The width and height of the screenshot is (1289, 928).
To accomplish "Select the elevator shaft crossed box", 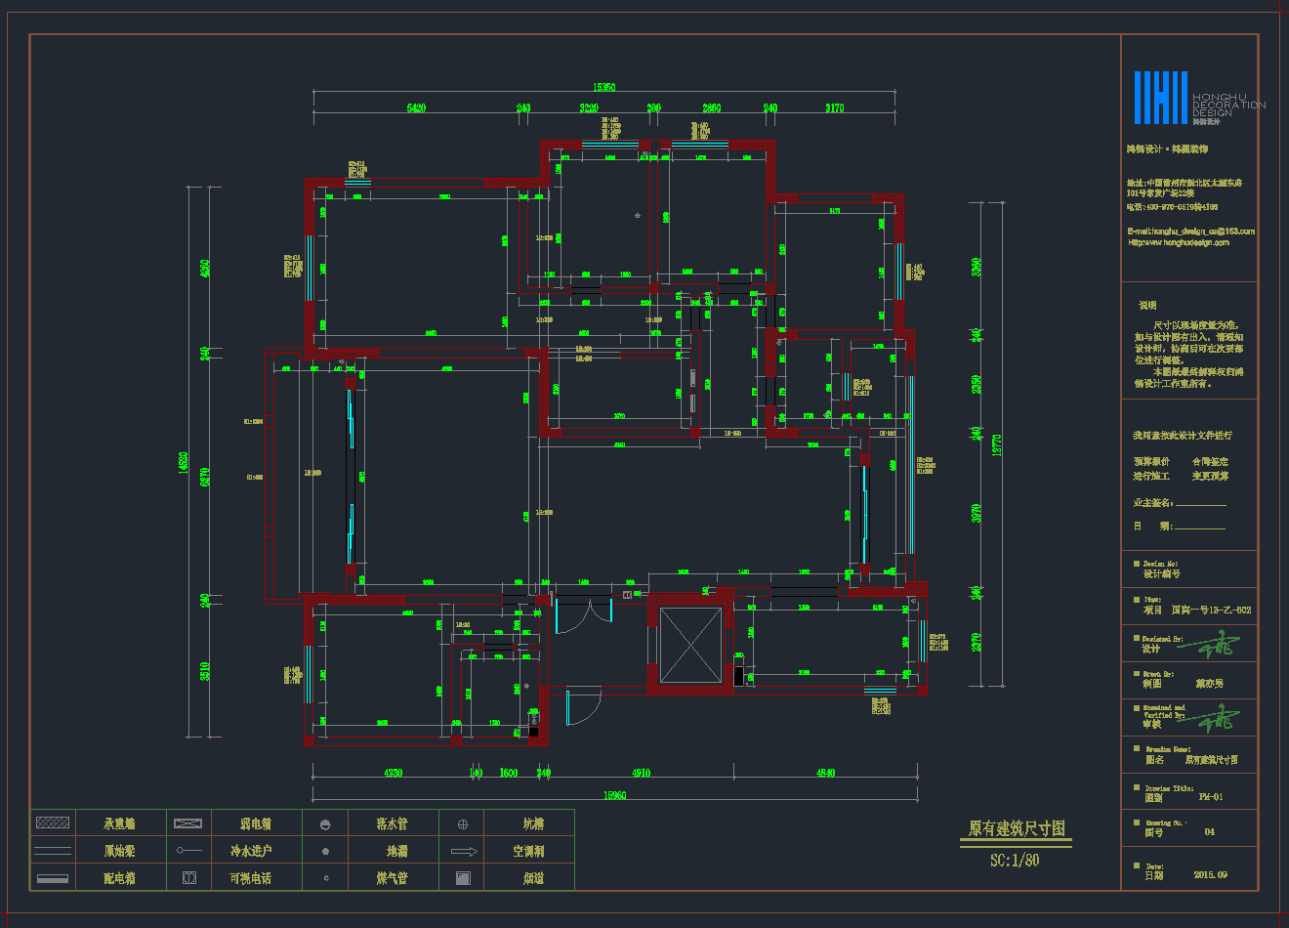I will [690, 644].
